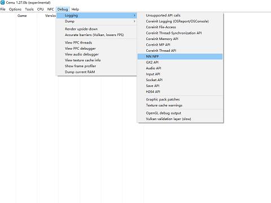The image size is (271, 203).
Task: Open the NFC menu
Action: pyautogui.click(x=50, y=9)
